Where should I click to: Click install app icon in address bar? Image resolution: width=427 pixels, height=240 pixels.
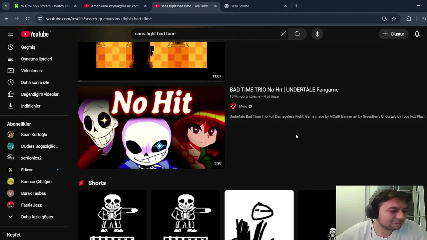tap(384, 19)
